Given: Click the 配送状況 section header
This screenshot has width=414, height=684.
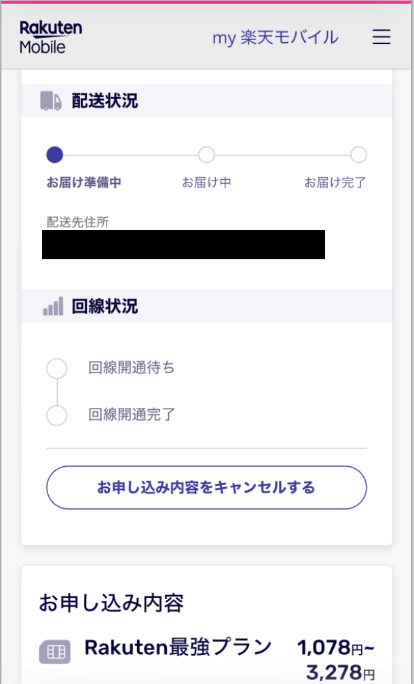Looking at the screenshot, I should click(105, 102).
